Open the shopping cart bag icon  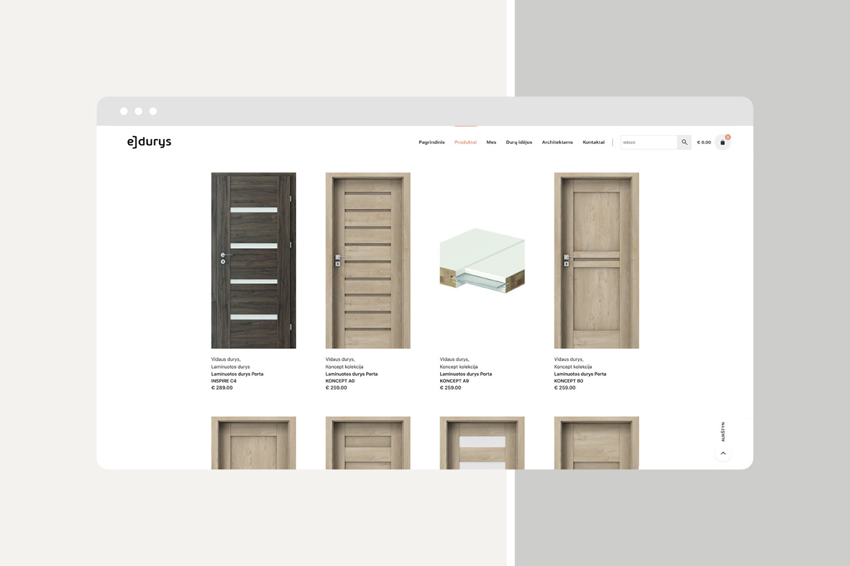point(722,143)
